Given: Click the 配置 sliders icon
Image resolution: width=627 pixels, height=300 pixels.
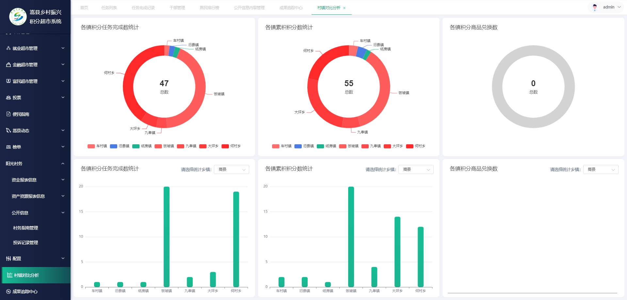Looking at the screenshot, I should tap(8, 259).
